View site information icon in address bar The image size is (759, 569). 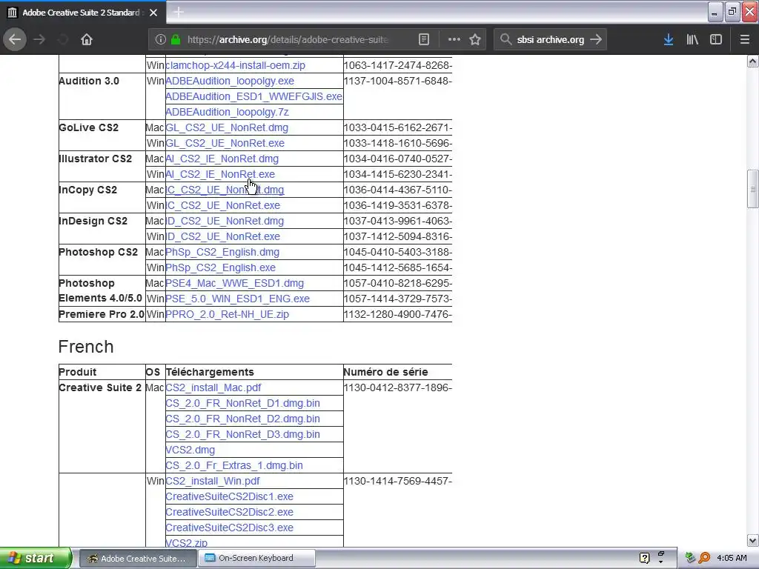click(161, 39)
